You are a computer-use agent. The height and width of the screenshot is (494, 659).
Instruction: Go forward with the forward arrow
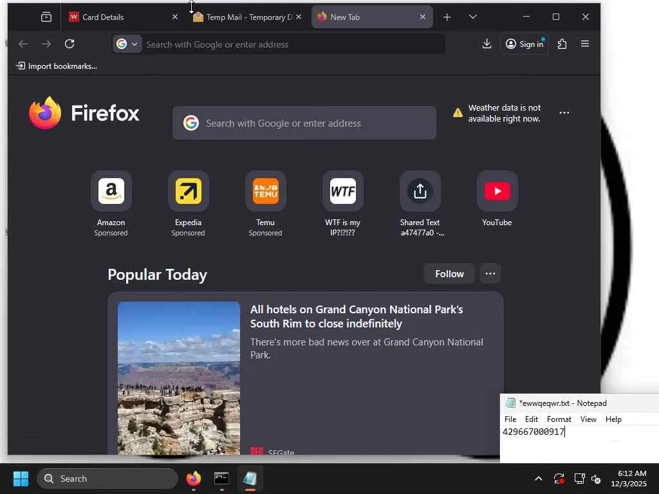[46, 44]
